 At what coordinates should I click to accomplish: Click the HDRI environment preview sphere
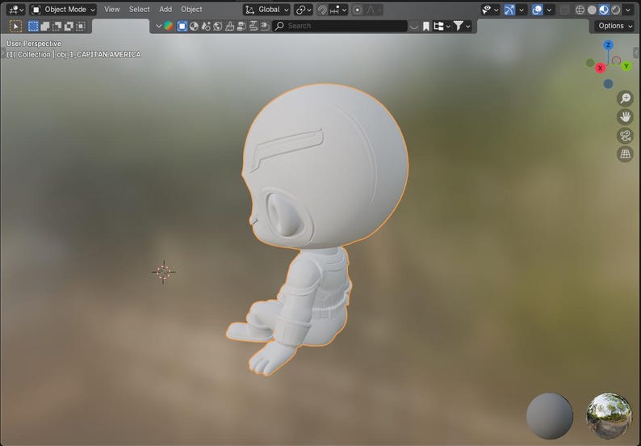coord(610,416)
